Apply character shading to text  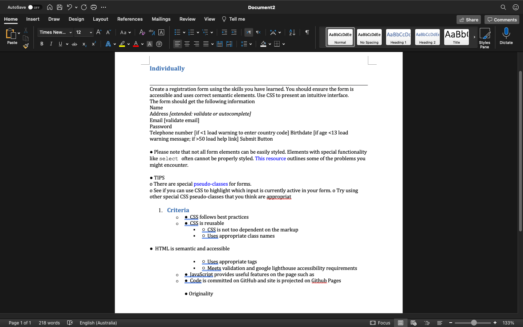pos(150,44)
